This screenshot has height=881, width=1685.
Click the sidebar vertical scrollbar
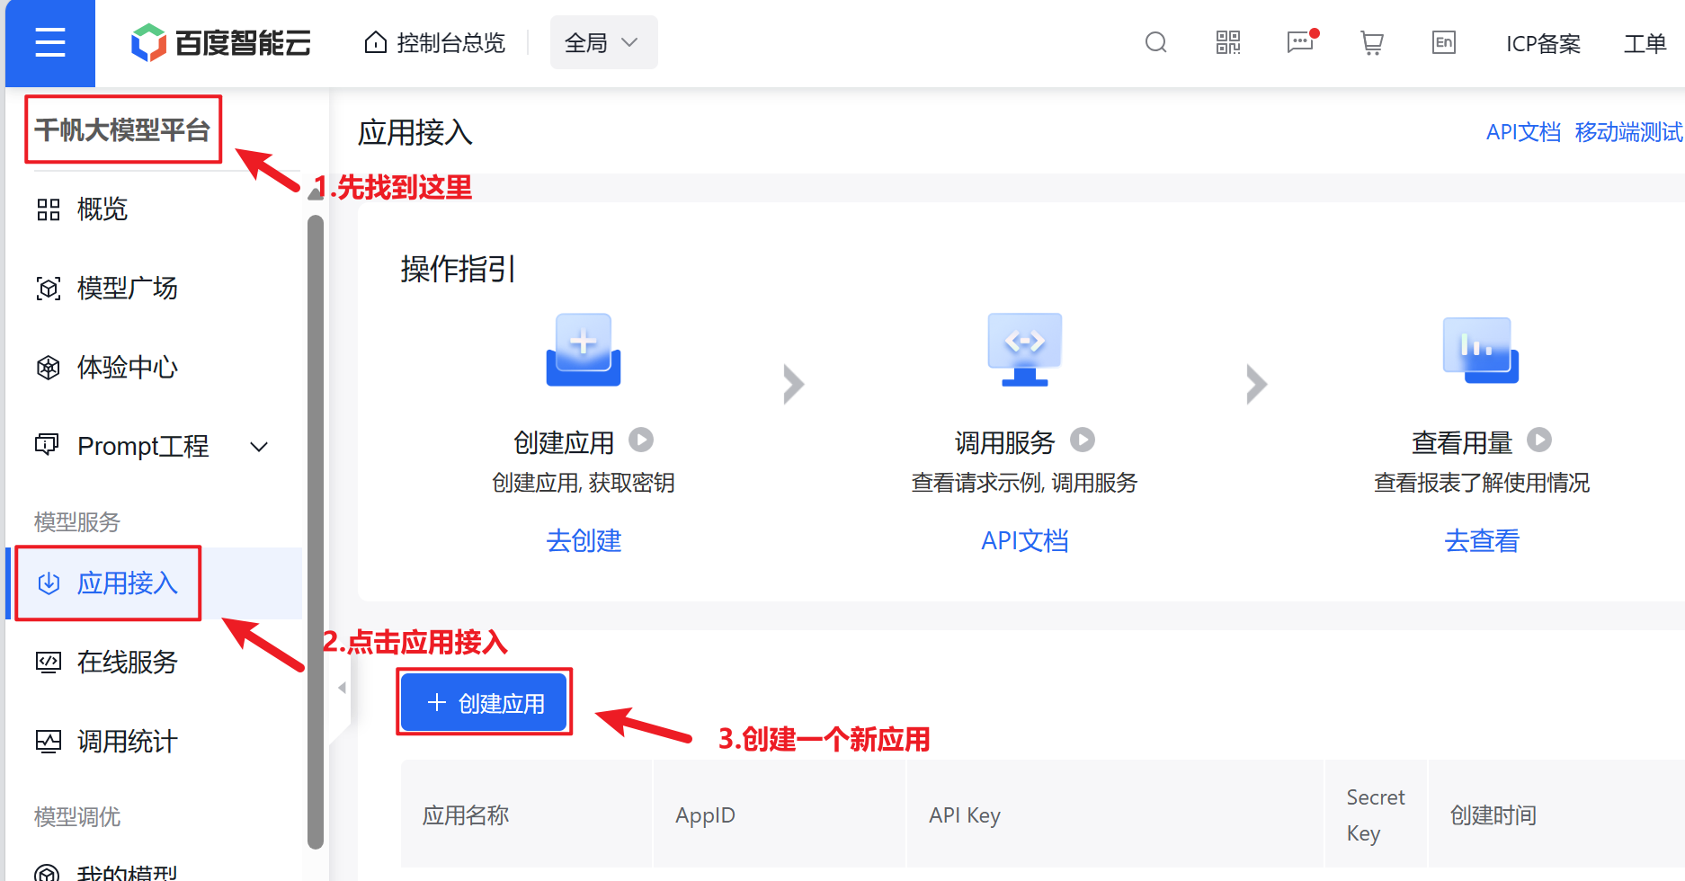pyautogui.click(x=315, y=530)
